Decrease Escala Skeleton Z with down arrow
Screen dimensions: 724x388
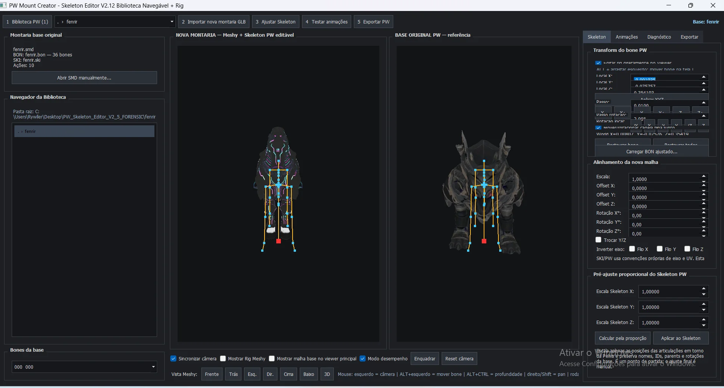[704, 326]
